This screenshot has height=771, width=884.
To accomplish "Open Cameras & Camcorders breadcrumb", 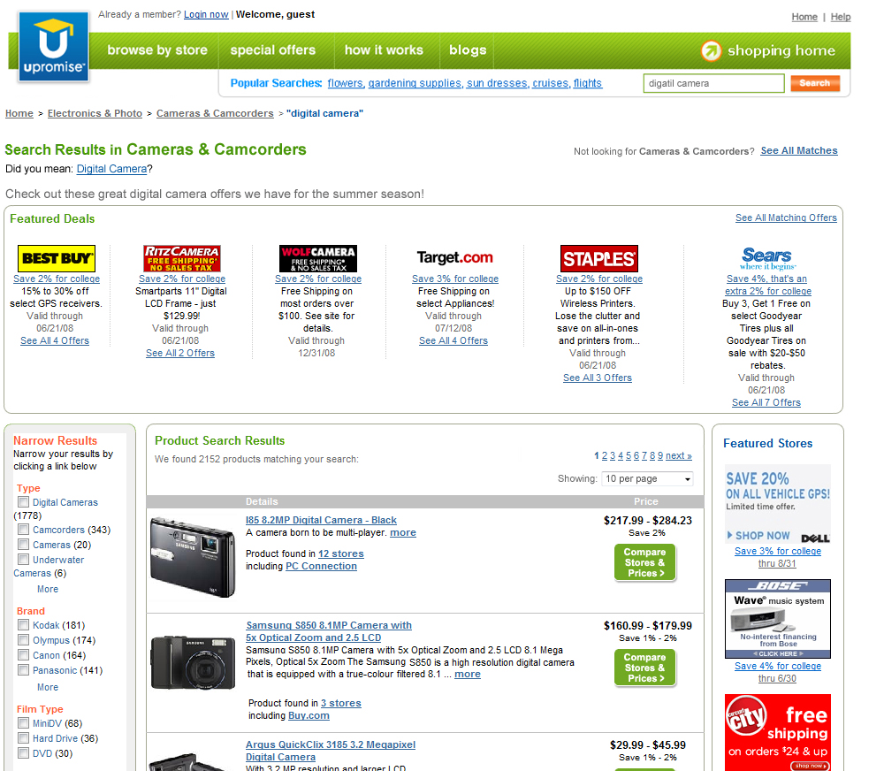I will click(x=215, y=113).
